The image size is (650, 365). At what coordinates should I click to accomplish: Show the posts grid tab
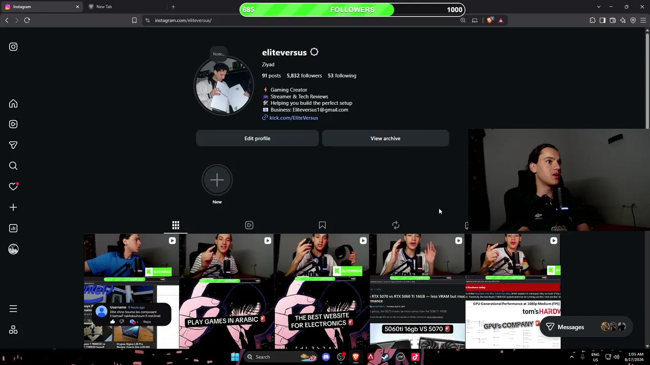[176, 225]
